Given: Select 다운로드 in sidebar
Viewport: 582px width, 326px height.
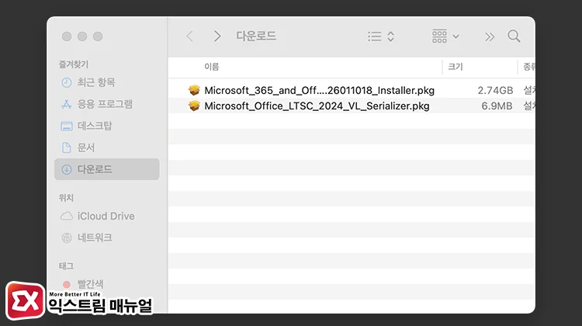Looking at the screenshot, I should click(107, 169).
